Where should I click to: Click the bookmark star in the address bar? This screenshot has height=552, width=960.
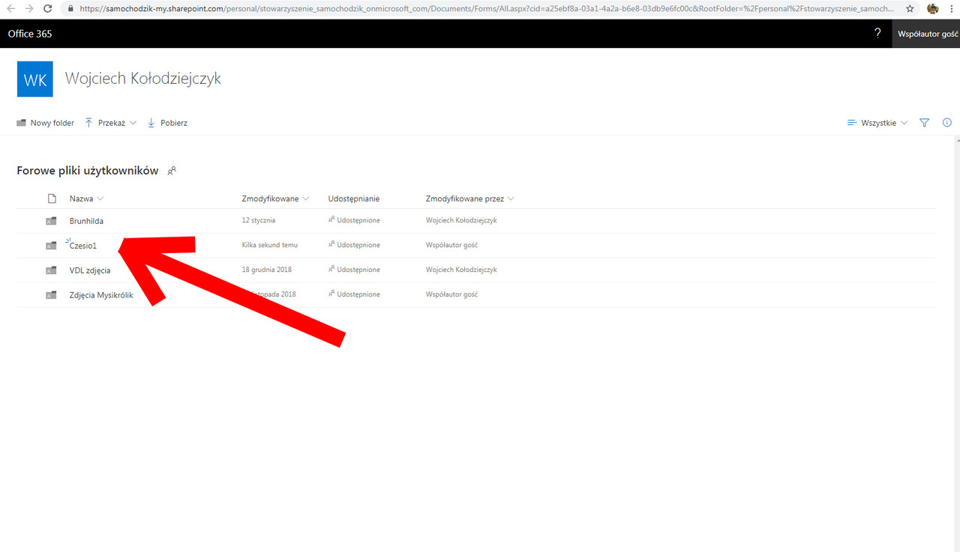[x=908, y=9]
